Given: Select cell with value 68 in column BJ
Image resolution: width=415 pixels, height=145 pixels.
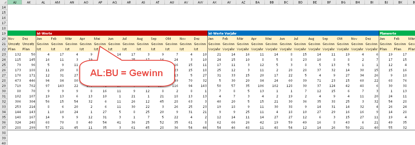Looking at the screenshot, I should tap(386, 80).
